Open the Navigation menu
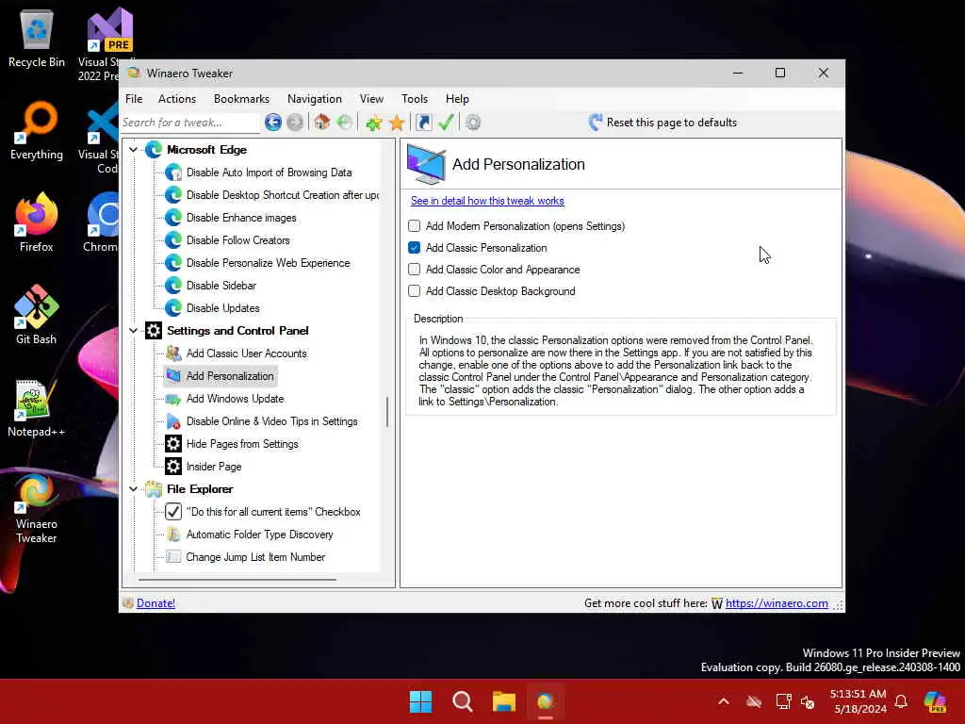The height and width of the screenshot is (724, 965). (315, 99)
